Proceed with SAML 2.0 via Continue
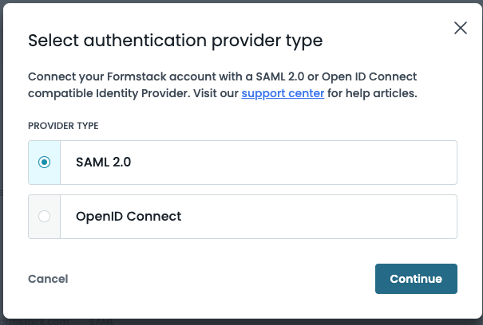The image size is (483, 325). [416, 279]
